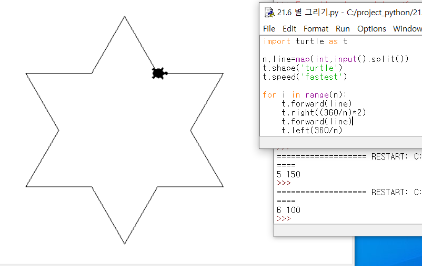This screenshot has width=422, height=266.
Task: Click the line t.shape('turtle')
Action: (303, 68)
